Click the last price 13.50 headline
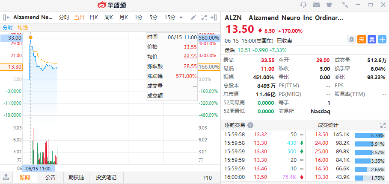 (240, 29)
